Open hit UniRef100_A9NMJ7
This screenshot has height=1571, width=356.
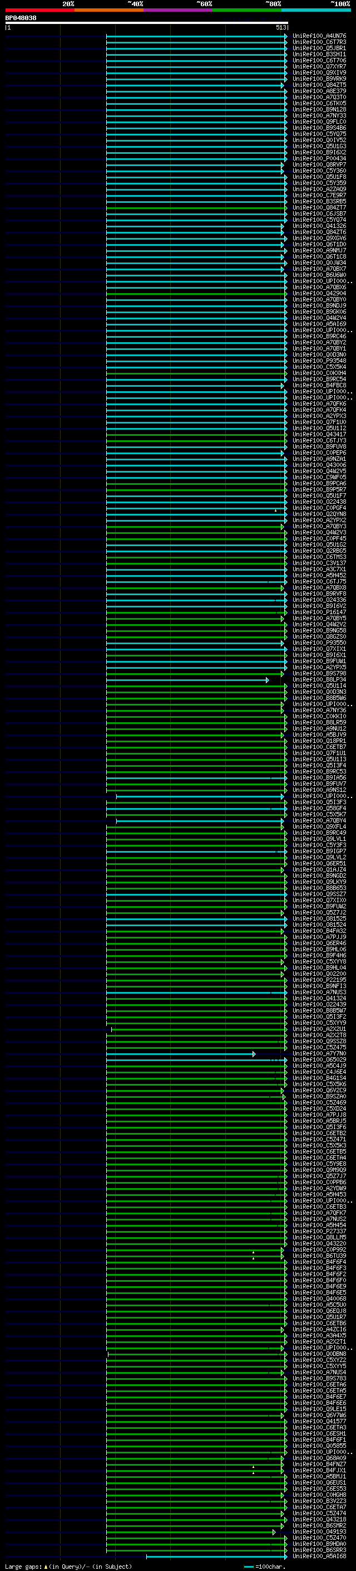pos(319,250)
